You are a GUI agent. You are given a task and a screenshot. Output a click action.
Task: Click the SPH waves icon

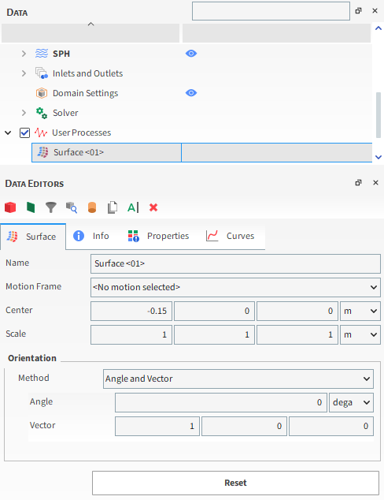point(42,54)
